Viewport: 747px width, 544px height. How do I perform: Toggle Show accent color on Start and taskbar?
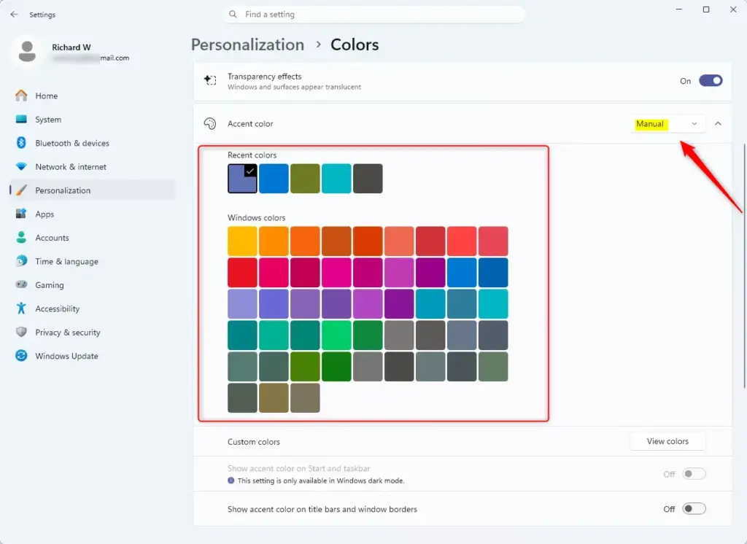pos(694,474)
